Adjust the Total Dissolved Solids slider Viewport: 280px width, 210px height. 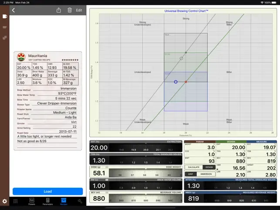pyautogui.click(x=146, y=160)
